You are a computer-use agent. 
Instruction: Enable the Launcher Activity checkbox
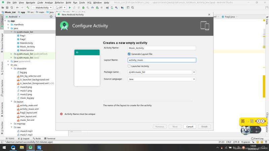pyautogui.click(x=129, y=66)
